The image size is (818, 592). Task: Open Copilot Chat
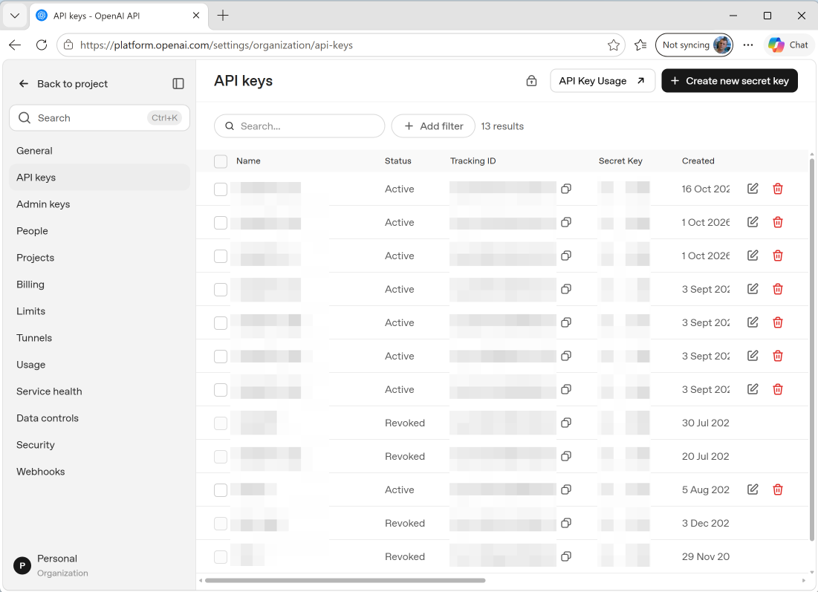[x=788, y=45]
